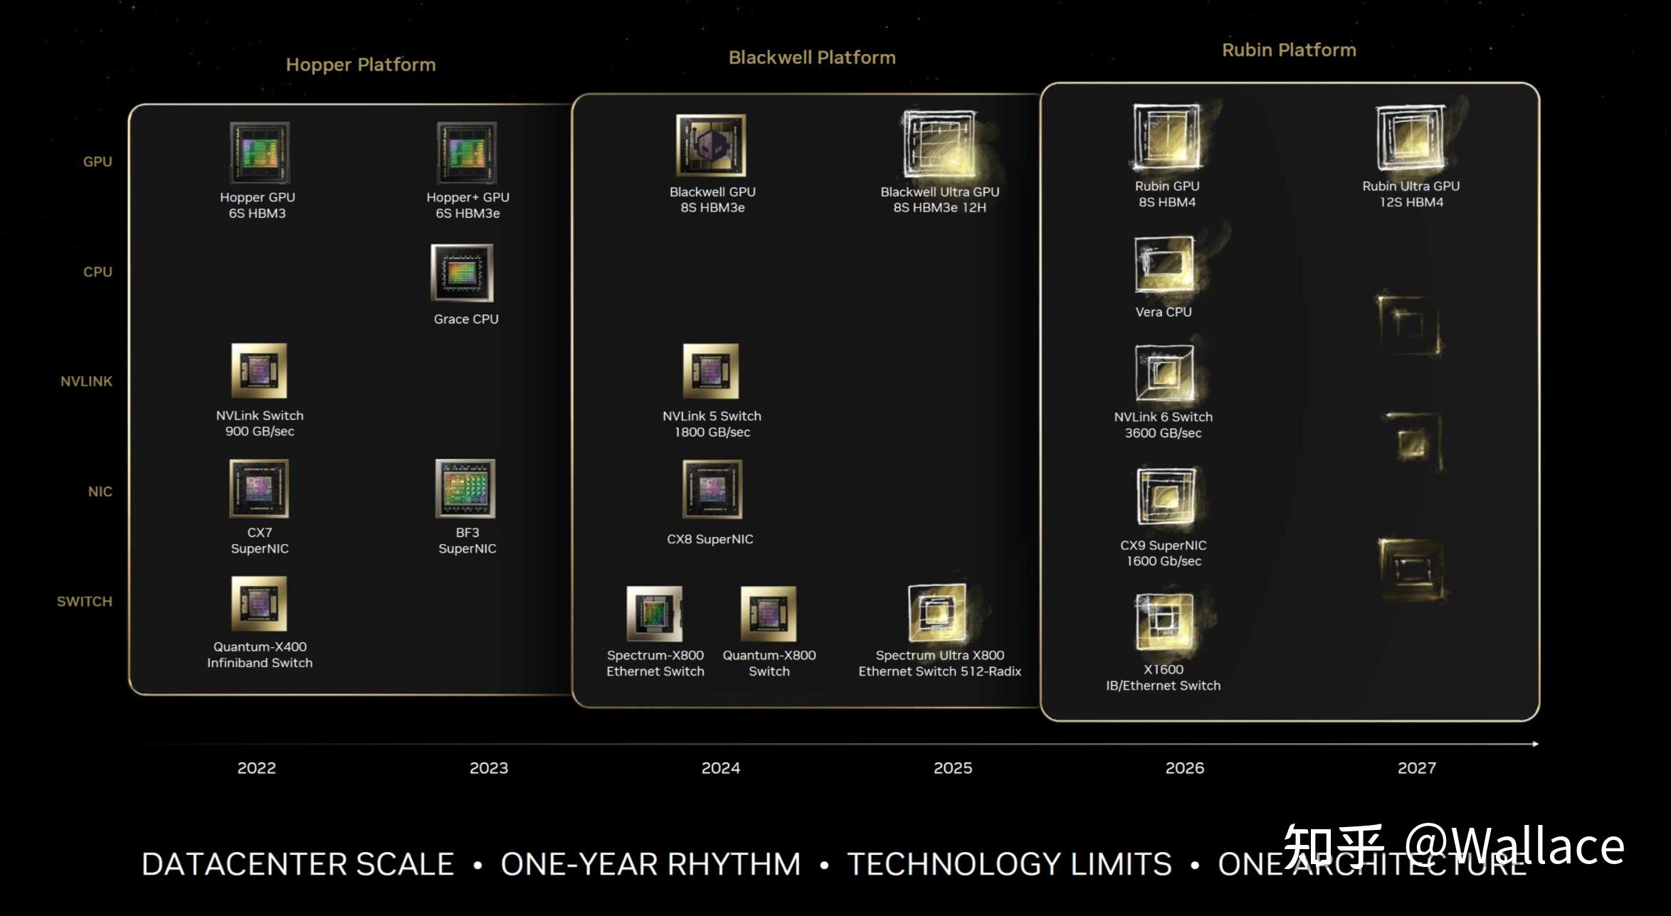Click the Rubin Ultra GPU sketch icon
The width and height of the screenshot is (1671, 916).
[1411, 137]
